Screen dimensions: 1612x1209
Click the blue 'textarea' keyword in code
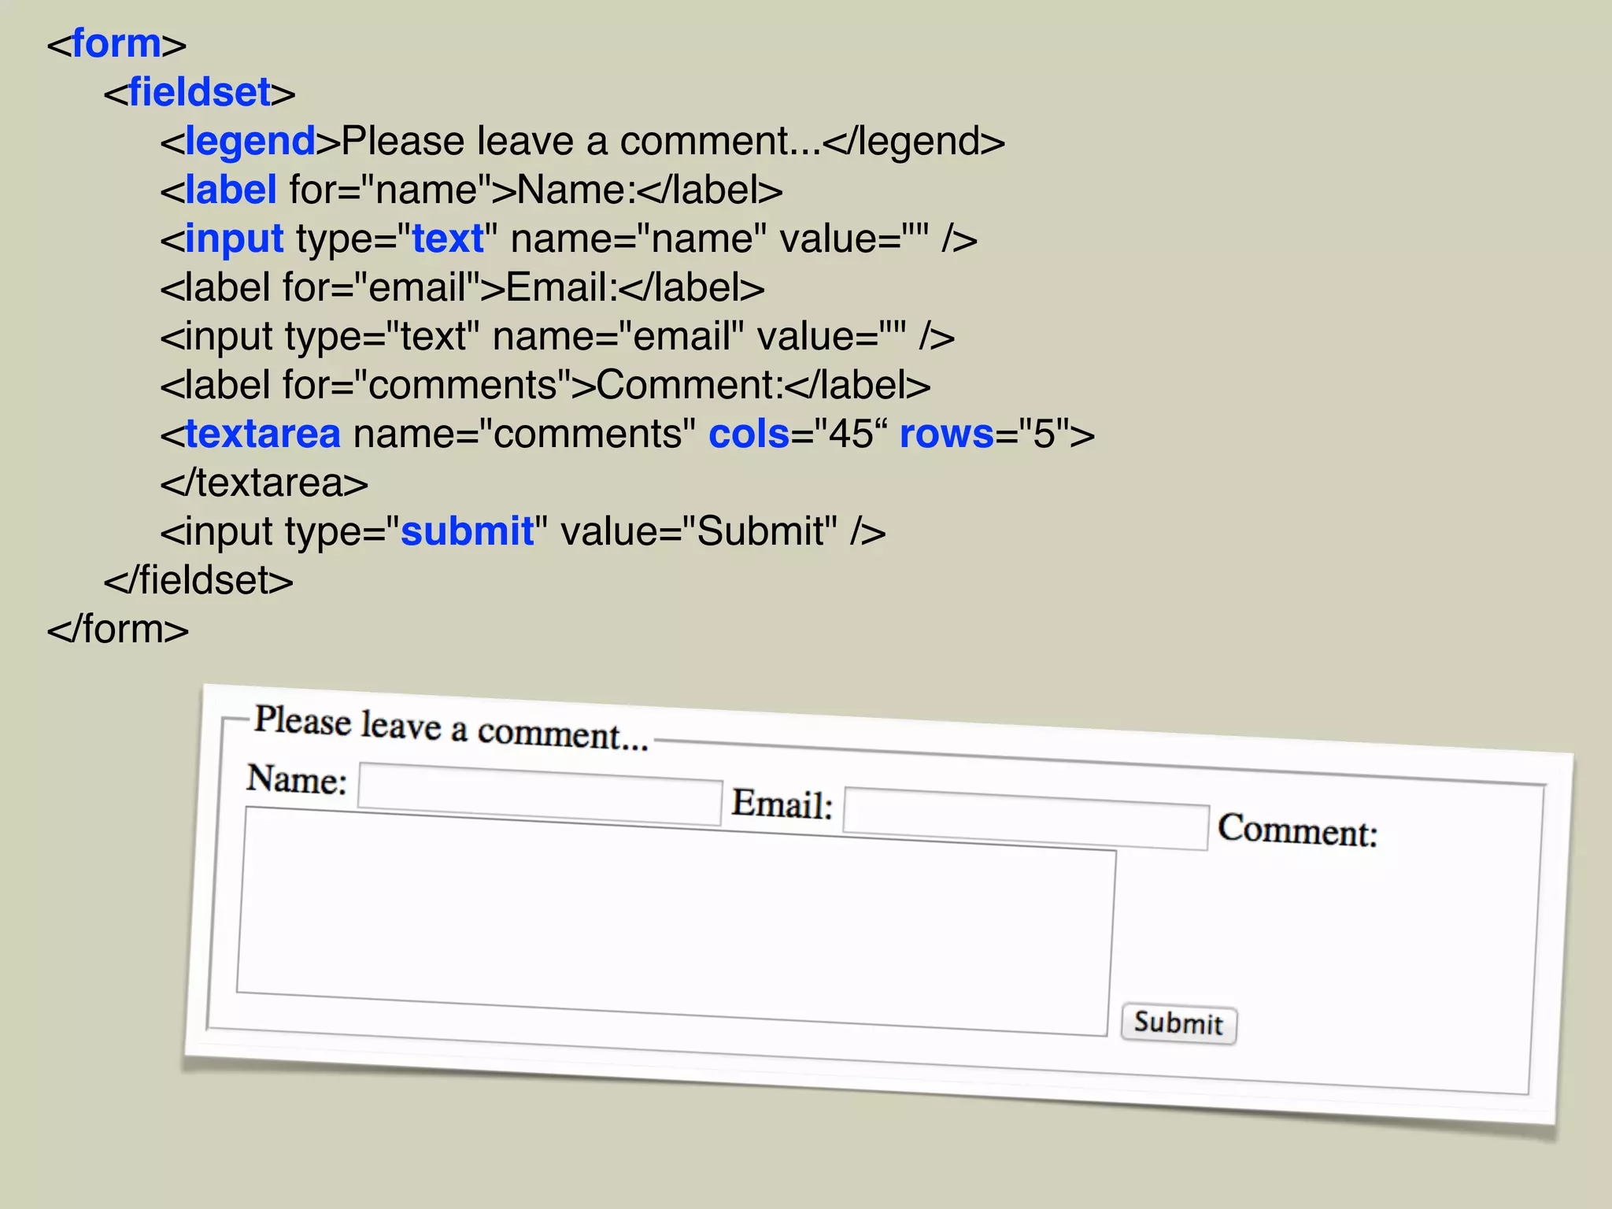pos(262,434)
